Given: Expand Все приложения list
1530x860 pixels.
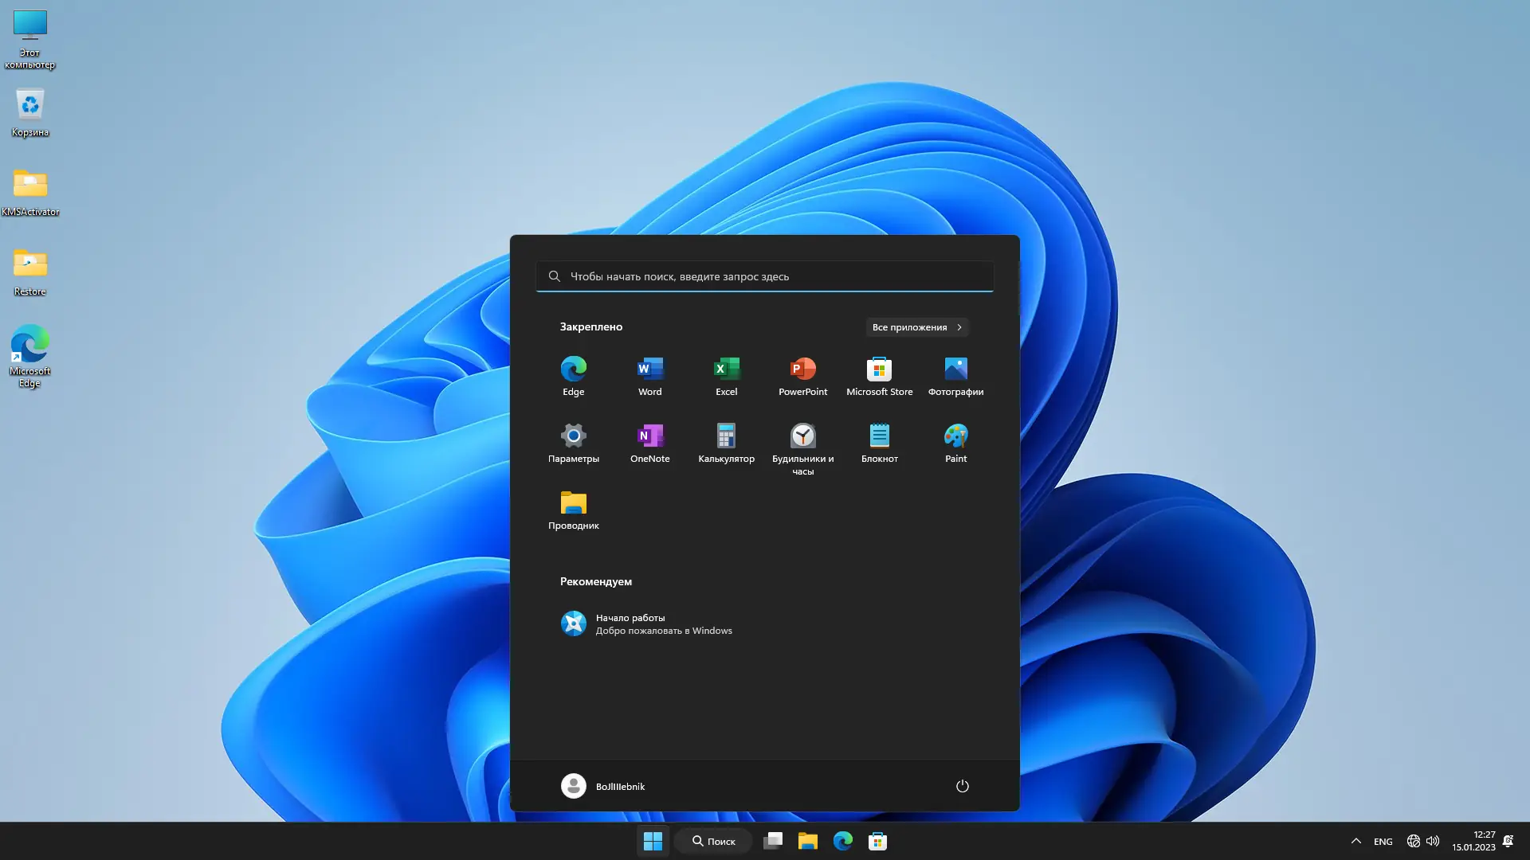Looking at the screenshot, I should click(x=916, y=327).
